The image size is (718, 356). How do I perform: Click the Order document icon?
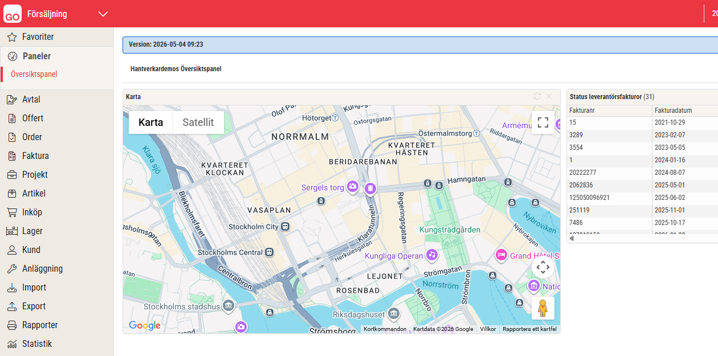click(x=12, y=137)
